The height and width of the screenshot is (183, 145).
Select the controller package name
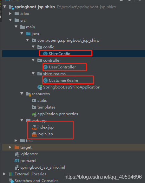coord(52,60)
